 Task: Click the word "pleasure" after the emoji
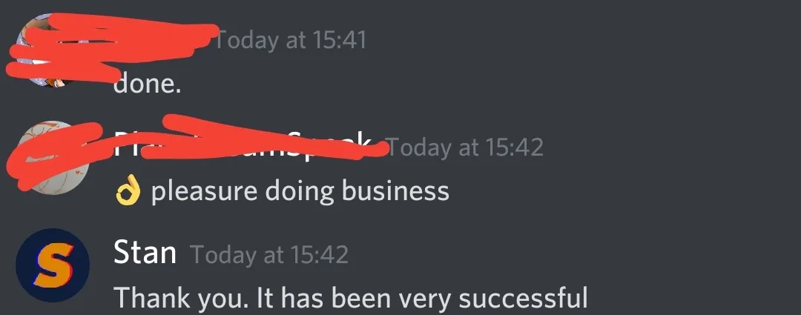pyautogui.click(x=205, y=192)
